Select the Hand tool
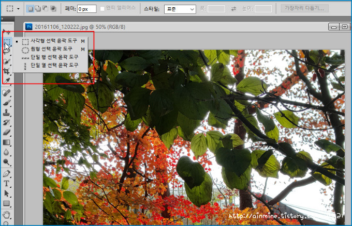352x226 pixels. point(7,215)
